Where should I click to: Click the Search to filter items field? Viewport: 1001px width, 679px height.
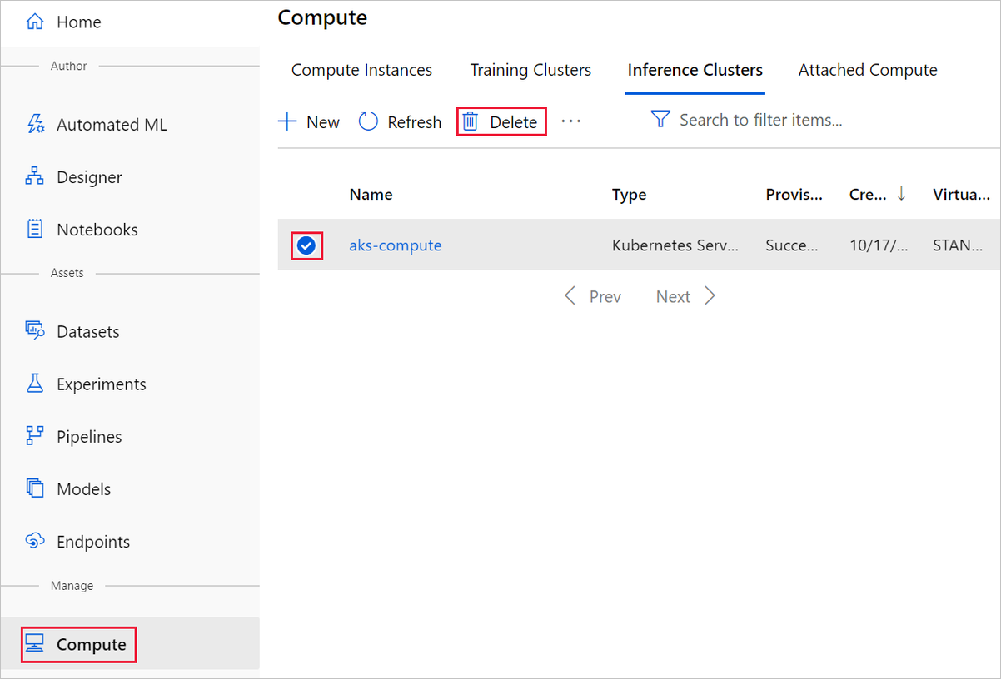pyautogui.click(x=760, y=121)
